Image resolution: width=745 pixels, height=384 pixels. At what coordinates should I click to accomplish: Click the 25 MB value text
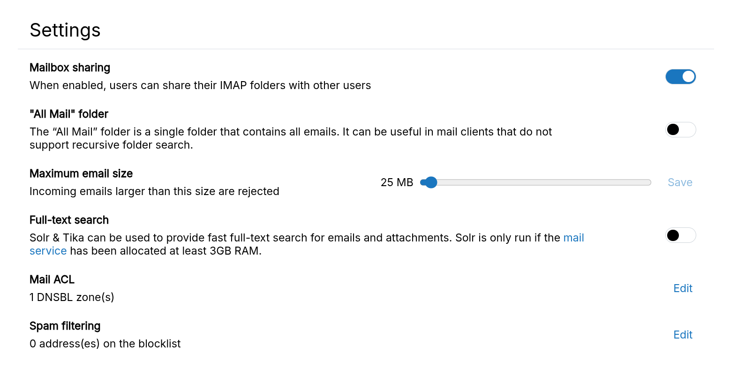(397, 182)
